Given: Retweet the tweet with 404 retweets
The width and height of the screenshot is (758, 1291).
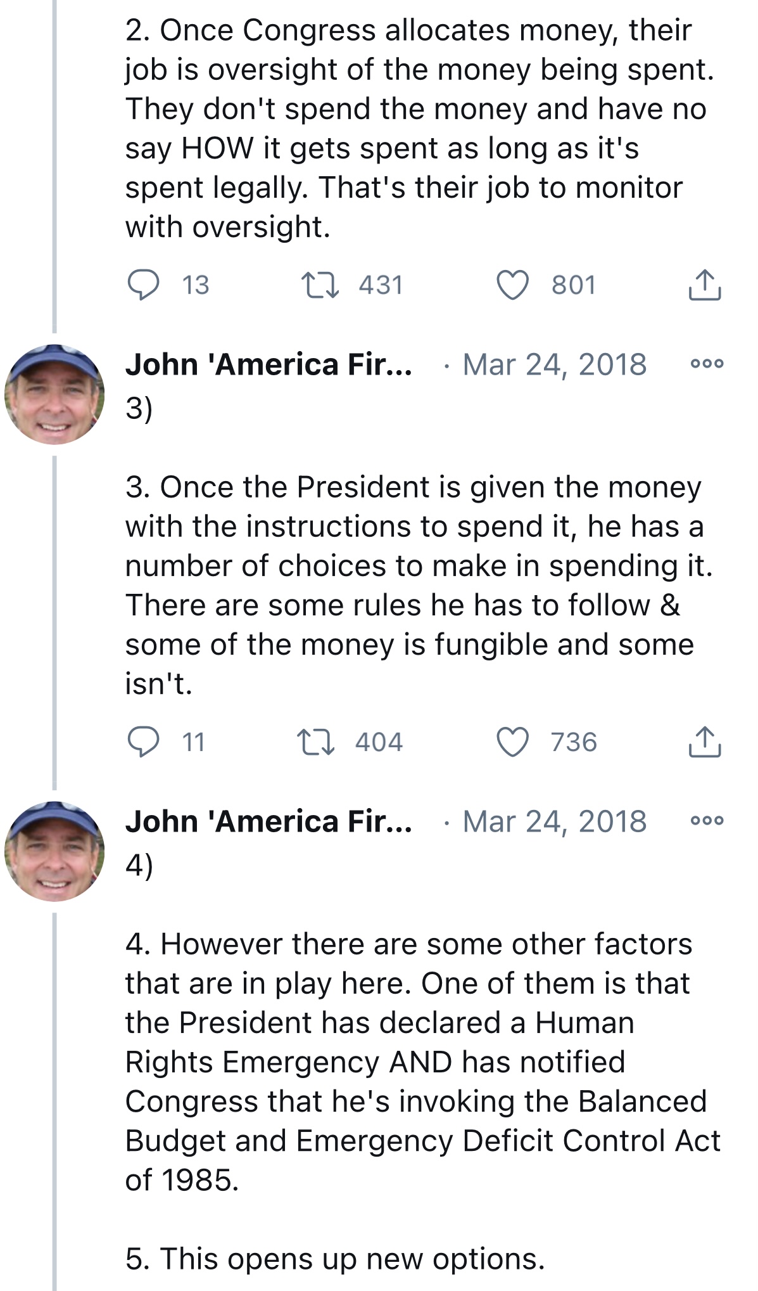Looking at the screenshot, I should 317,742.
